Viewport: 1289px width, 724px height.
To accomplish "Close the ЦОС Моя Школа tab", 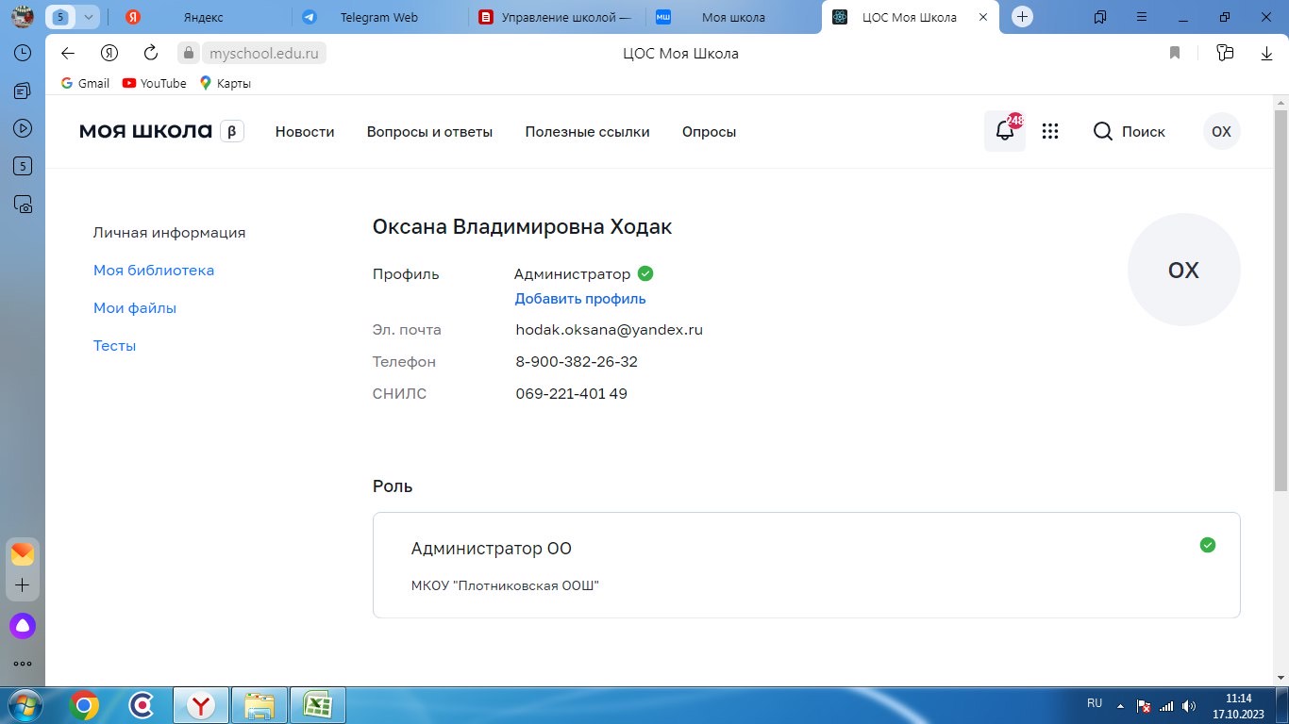I will (983, 17).
